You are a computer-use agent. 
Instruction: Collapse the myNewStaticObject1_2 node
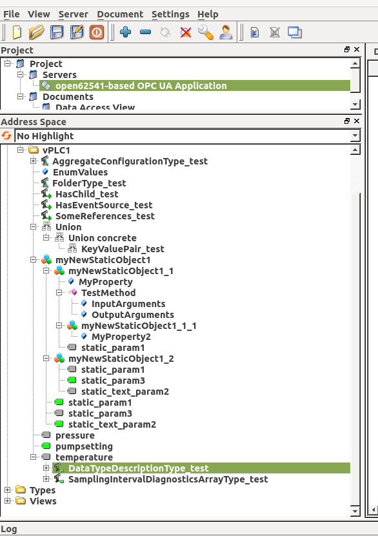tap(46, 358)
